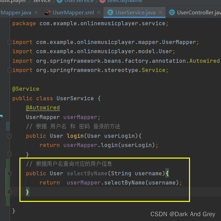Click the userMapper field declaration name

[x=80, y=117]
